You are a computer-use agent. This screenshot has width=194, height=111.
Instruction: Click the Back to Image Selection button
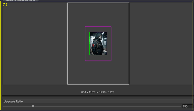[x=21, y=0]
